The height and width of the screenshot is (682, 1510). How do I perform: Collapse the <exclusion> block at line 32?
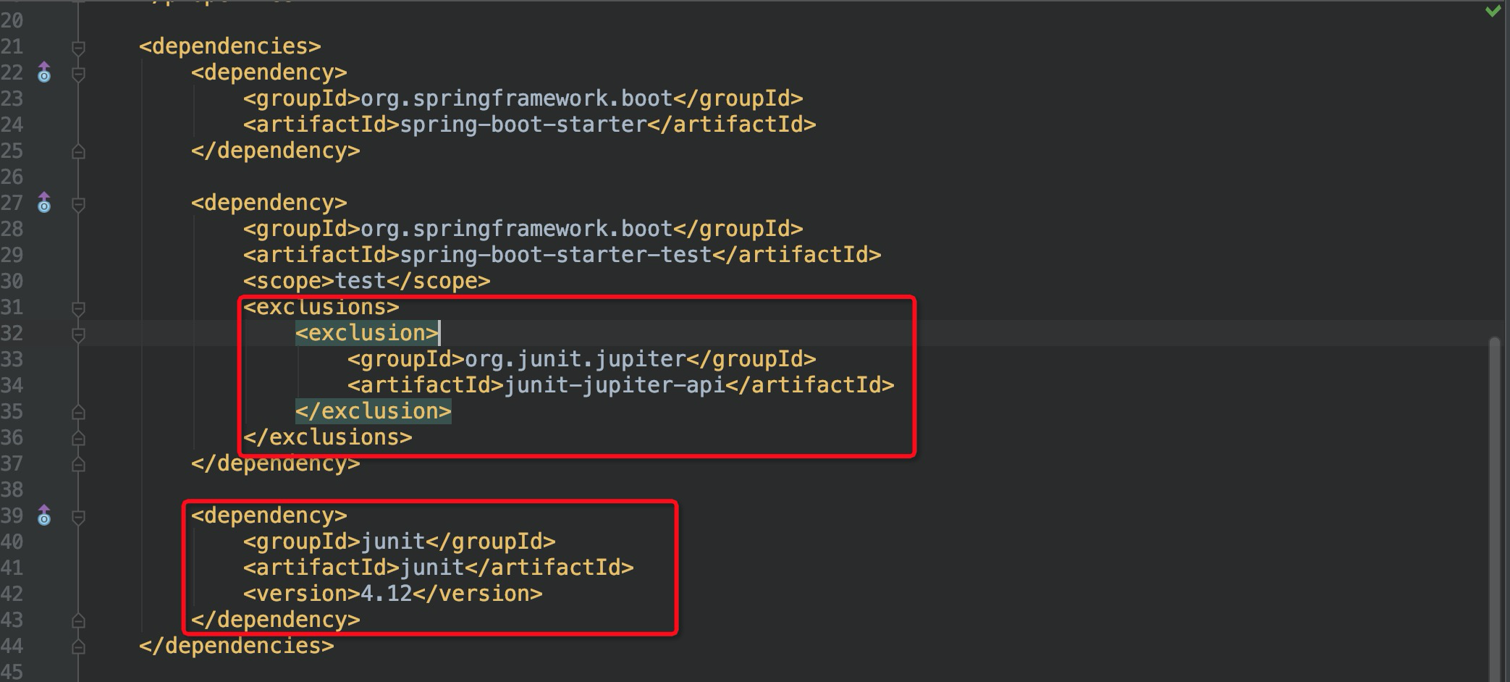pyautogui.click(x=78, y=334)
